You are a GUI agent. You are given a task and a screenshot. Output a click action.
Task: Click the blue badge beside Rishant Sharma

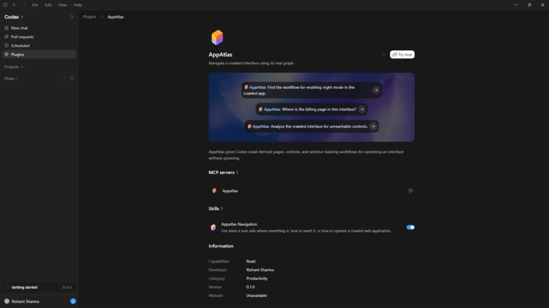click(x=73, y=301)
